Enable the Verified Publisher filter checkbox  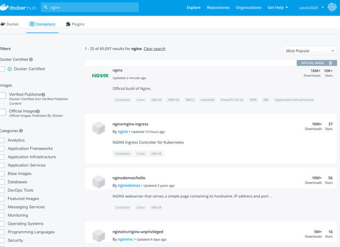[x=3, y=95]
